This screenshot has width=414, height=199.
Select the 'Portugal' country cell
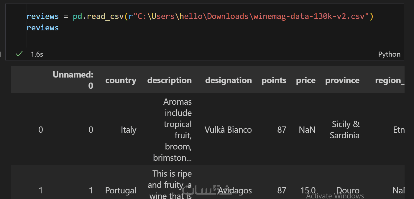coord(121,190)
